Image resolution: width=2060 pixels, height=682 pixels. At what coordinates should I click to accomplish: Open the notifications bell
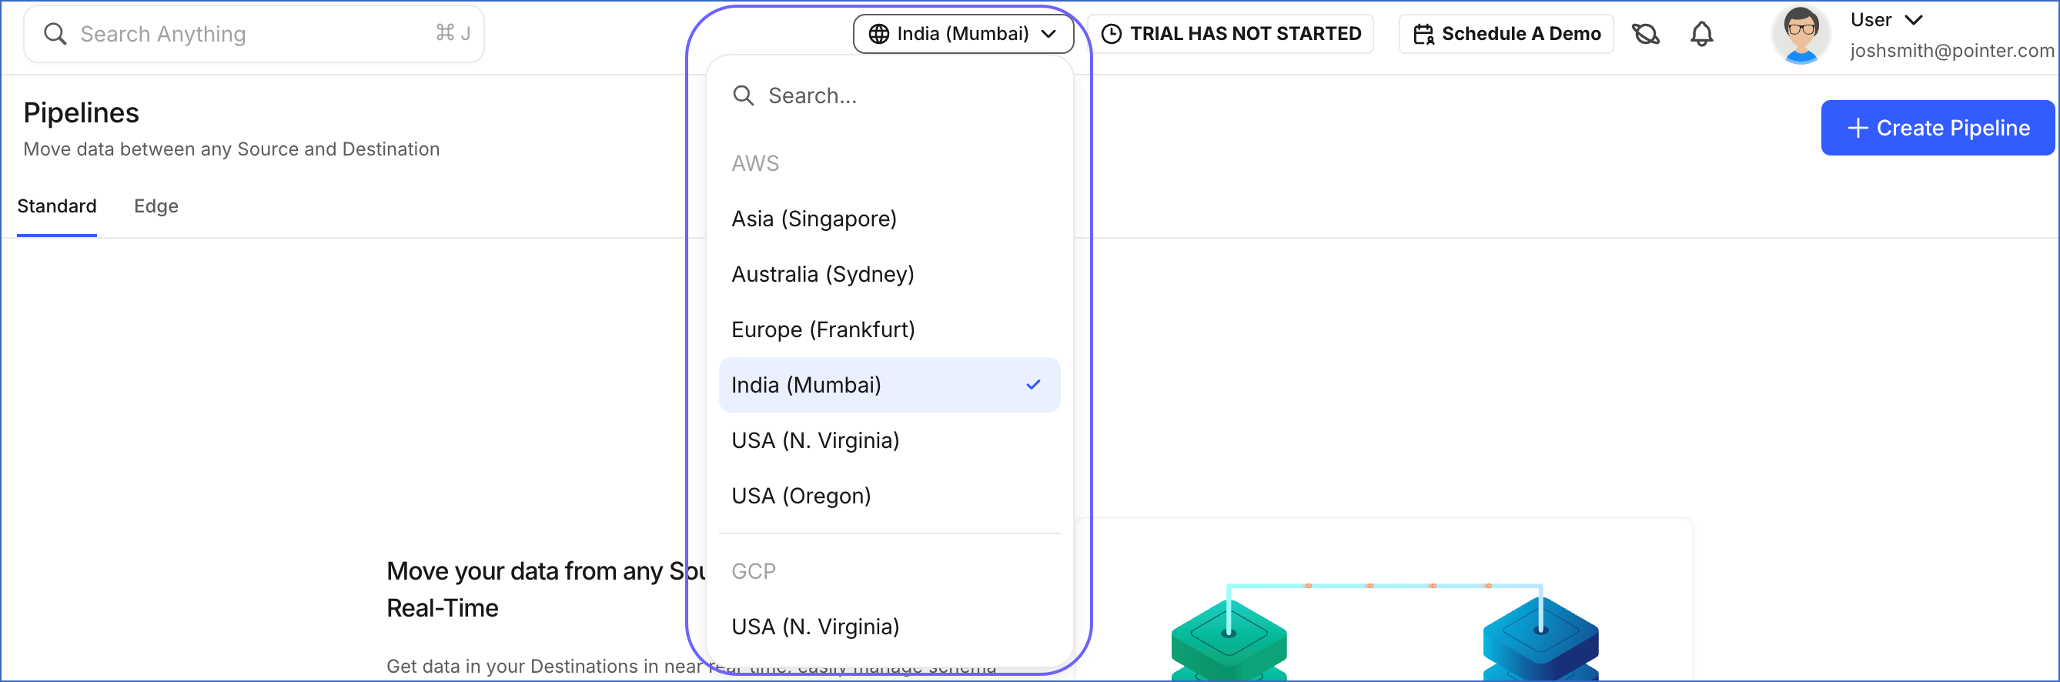point(1702,34)
